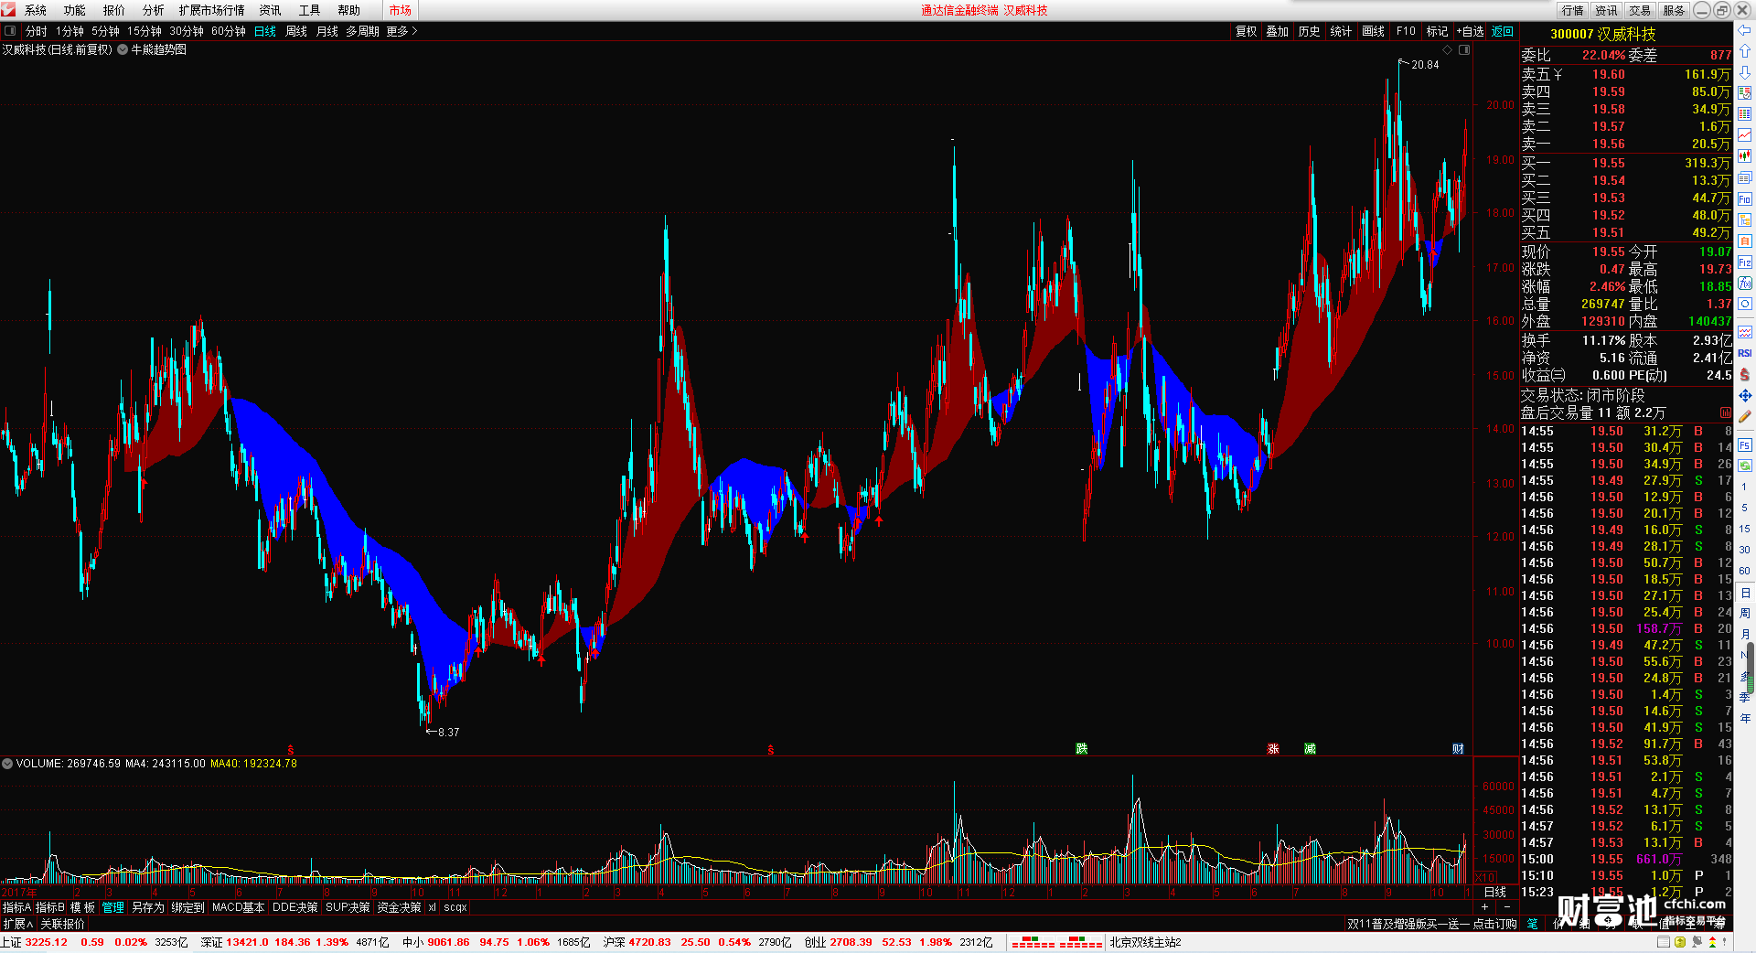Open the line chart icon in the right sidebar
Viewport: 1756px width, 953px height.
[1745, 135]
